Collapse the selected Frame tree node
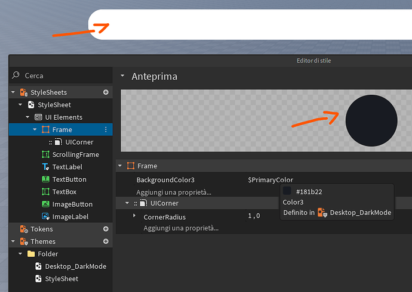The height and width of the screenshot is (292, 412). coord(35,129)
